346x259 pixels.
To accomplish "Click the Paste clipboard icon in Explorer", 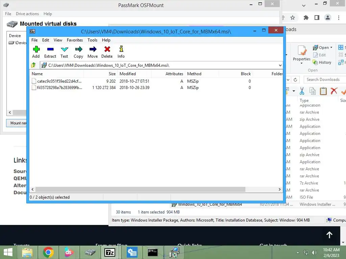I will 323,91.
